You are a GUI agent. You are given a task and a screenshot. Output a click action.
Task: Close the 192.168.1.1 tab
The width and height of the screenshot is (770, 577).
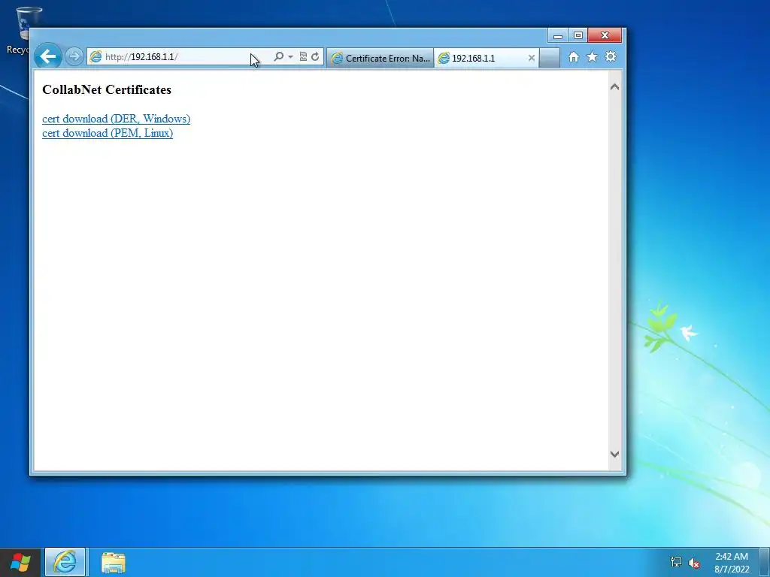[532, 58]
